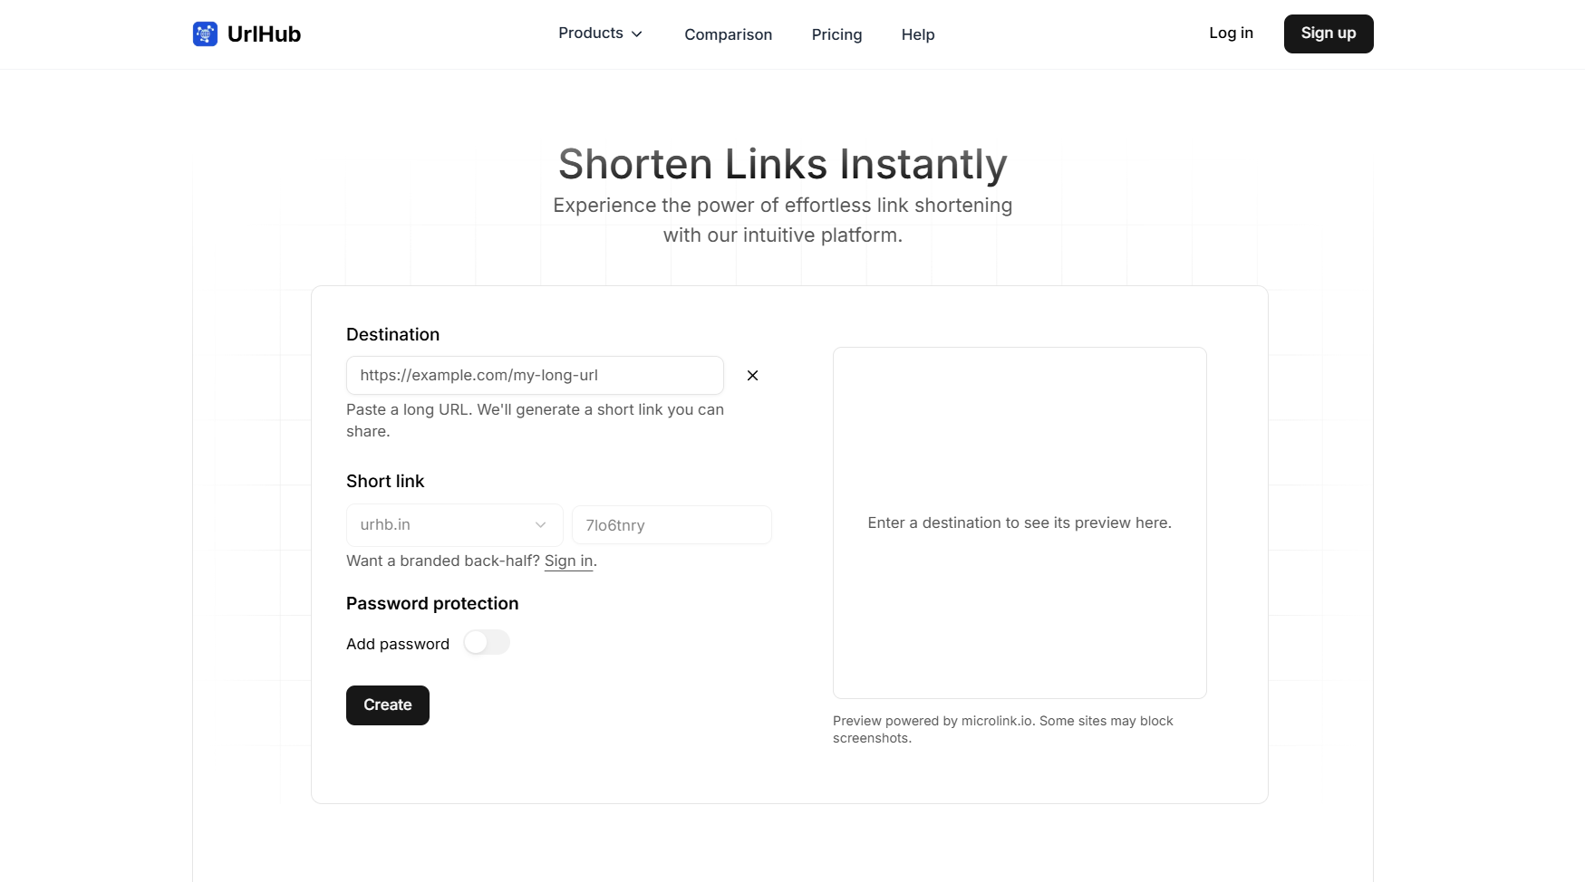The width and height of the screenshot is (1585, 882).
Task: Click the UrlHub logo icon
Action: point(205,34)
